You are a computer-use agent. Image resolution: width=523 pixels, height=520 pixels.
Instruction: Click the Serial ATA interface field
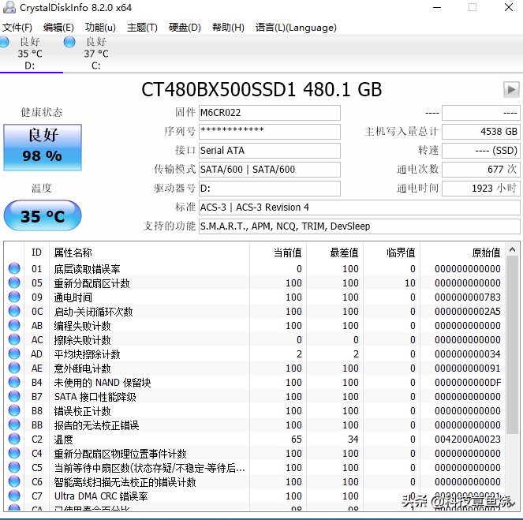click(270, 151)
